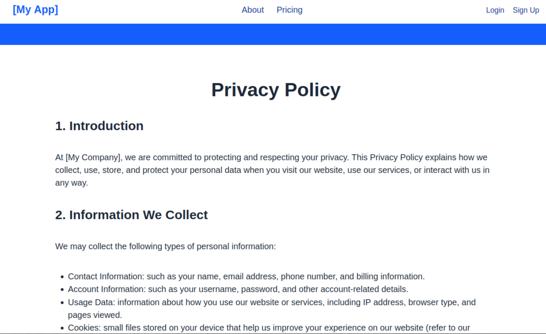The width and height of the screenshot is (546, 334).
Task: Go to the Pricing page
Action: pyautogui.click(x=290, y=10)
